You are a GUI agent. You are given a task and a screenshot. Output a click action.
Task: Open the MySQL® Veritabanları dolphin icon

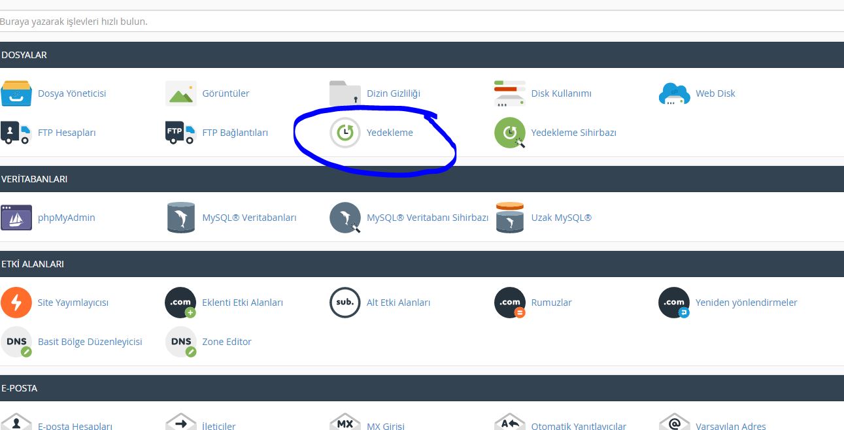click(x=180, y=218)
